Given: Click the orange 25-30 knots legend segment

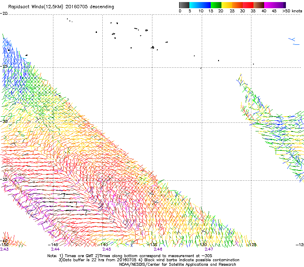Looking at the screenshot, I should tap(237, 5).
